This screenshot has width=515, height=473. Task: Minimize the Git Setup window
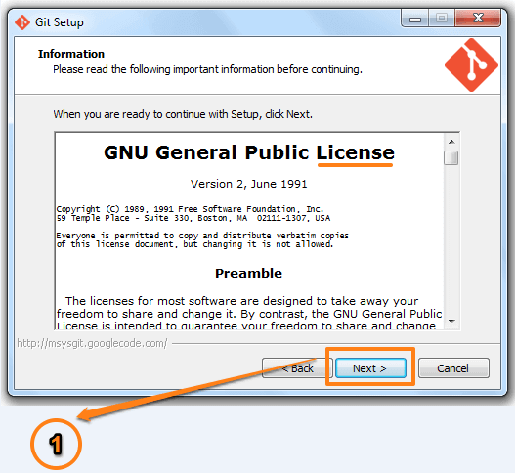[x=415, y=19]
